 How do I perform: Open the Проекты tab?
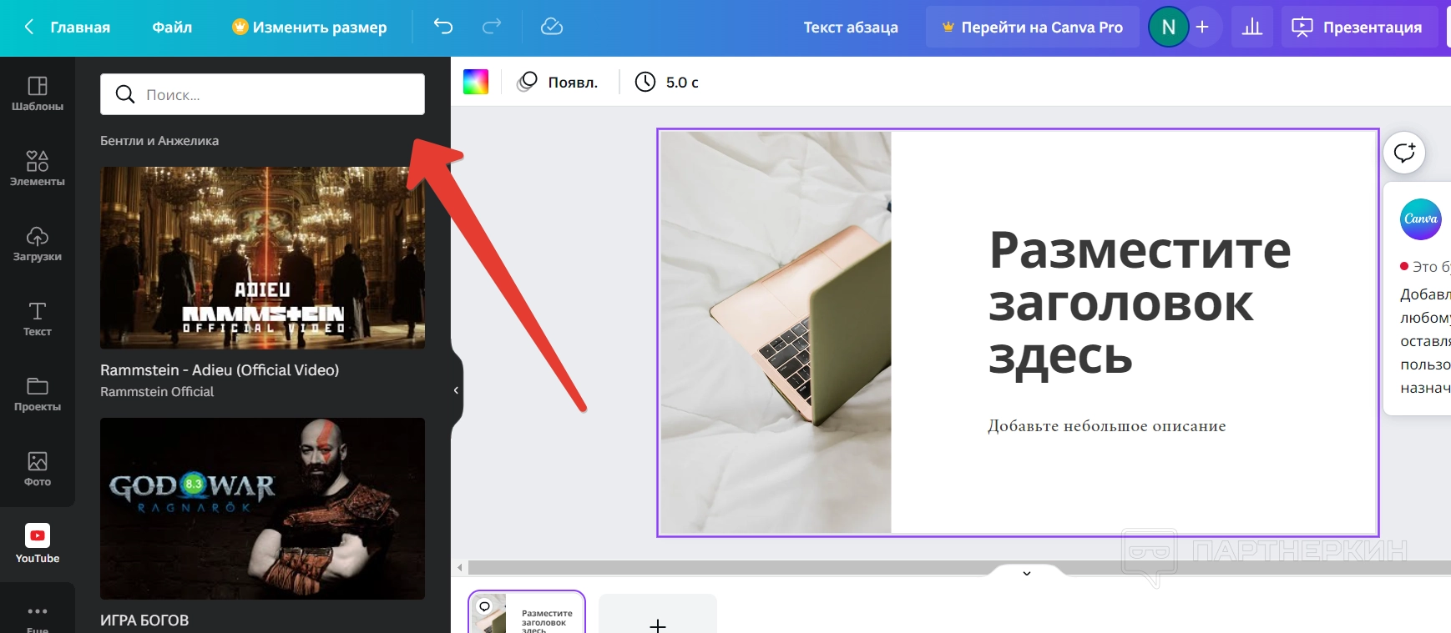[x=38, y=394]
